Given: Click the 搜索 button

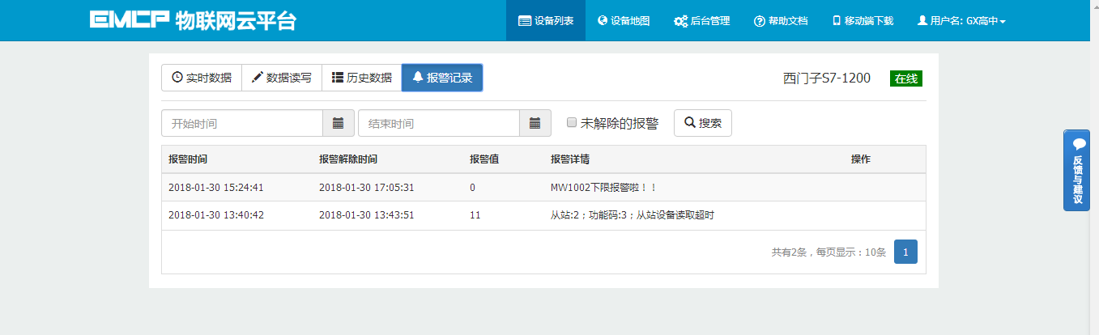Looking at the screenshot, I should click(703, 123).
